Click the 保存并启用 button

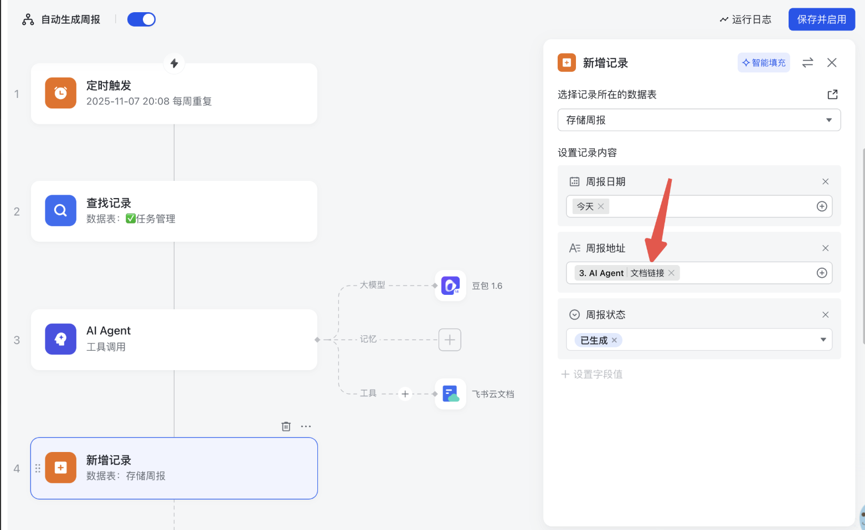[821, 19]
